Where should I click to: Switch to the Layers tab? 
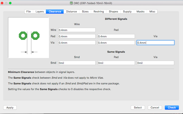39,11
